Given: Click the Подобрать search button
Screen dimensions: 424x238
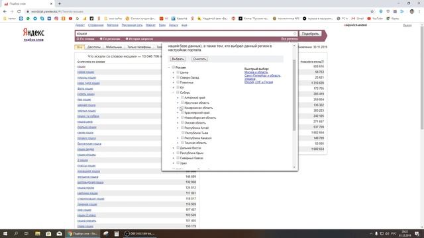Looking at the screenshot, I should [x=310, y=34].
